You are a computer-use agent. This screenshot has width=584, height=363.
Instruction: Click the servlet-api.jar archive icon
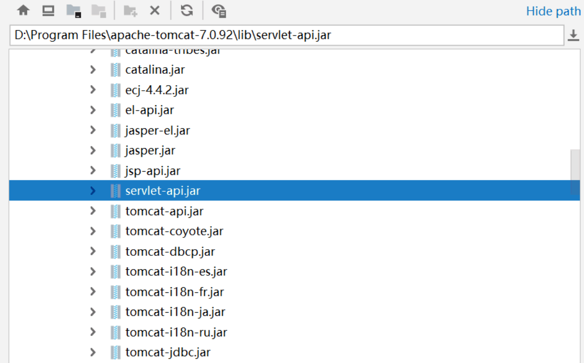(x=115, y=190)
